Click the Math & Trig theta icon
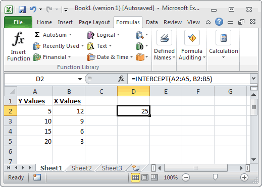 tap(140, 46)
